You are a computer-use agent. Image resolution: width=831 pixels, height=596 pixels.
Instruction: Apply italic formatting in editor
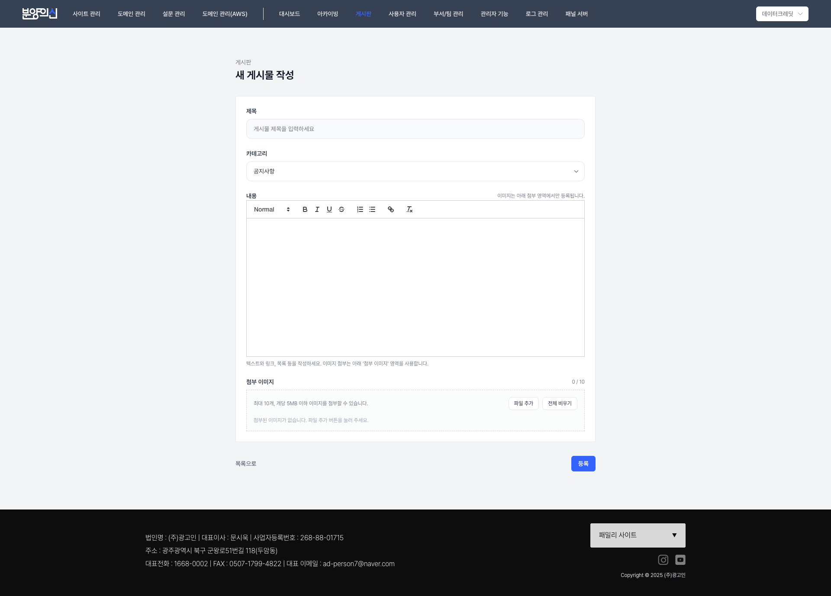[x=317, y=209]
